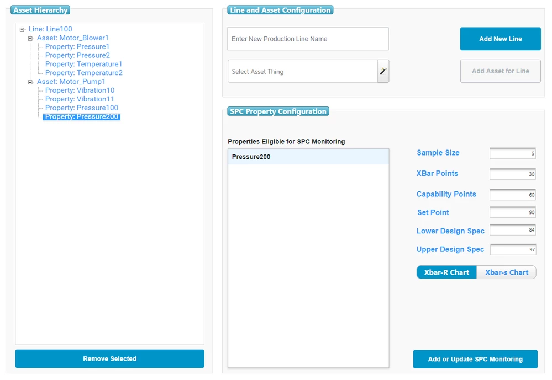The image size is (552, 380).
Task: Select Property: Pressure2 tree row
Action: (x=77, y=55)
